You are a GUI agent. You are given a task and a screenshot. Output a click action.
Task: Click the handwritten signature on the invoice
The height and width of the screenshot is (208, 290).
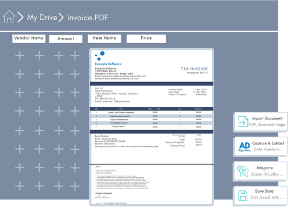click(x=103, y=197)
